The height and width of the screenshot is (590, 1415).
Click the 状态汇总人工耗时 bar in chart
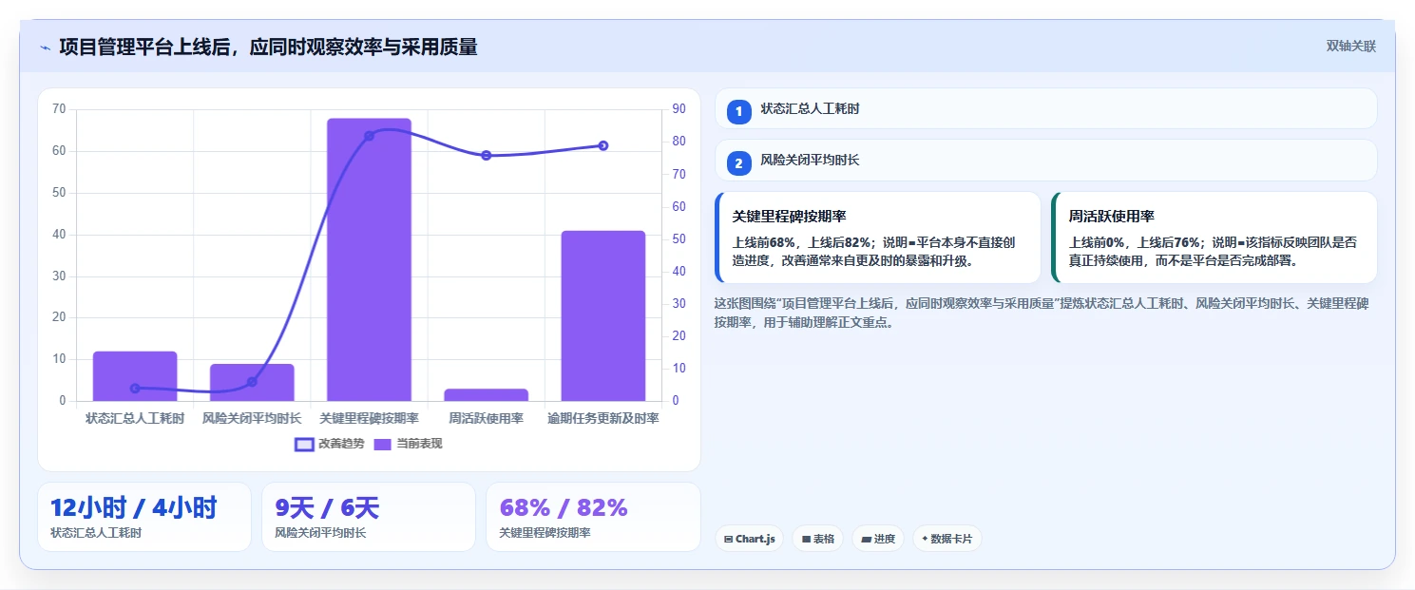coord(135,376)
